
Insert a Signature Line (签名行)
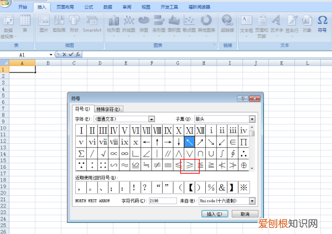pyautogui.click(x=292, y=26)
